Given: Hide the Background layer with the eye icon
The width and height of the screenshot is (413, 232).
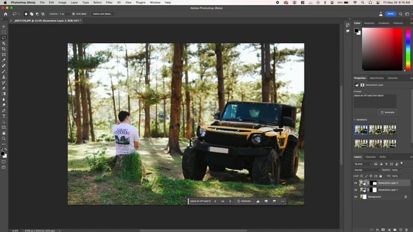Looking at the screenshot, I should 356,197.
